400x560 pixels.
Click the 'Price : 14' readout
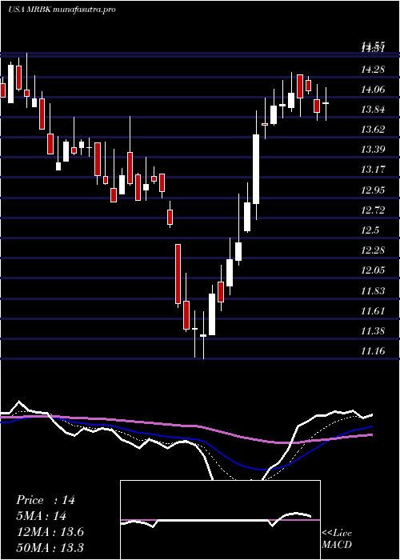click(46, 500)
